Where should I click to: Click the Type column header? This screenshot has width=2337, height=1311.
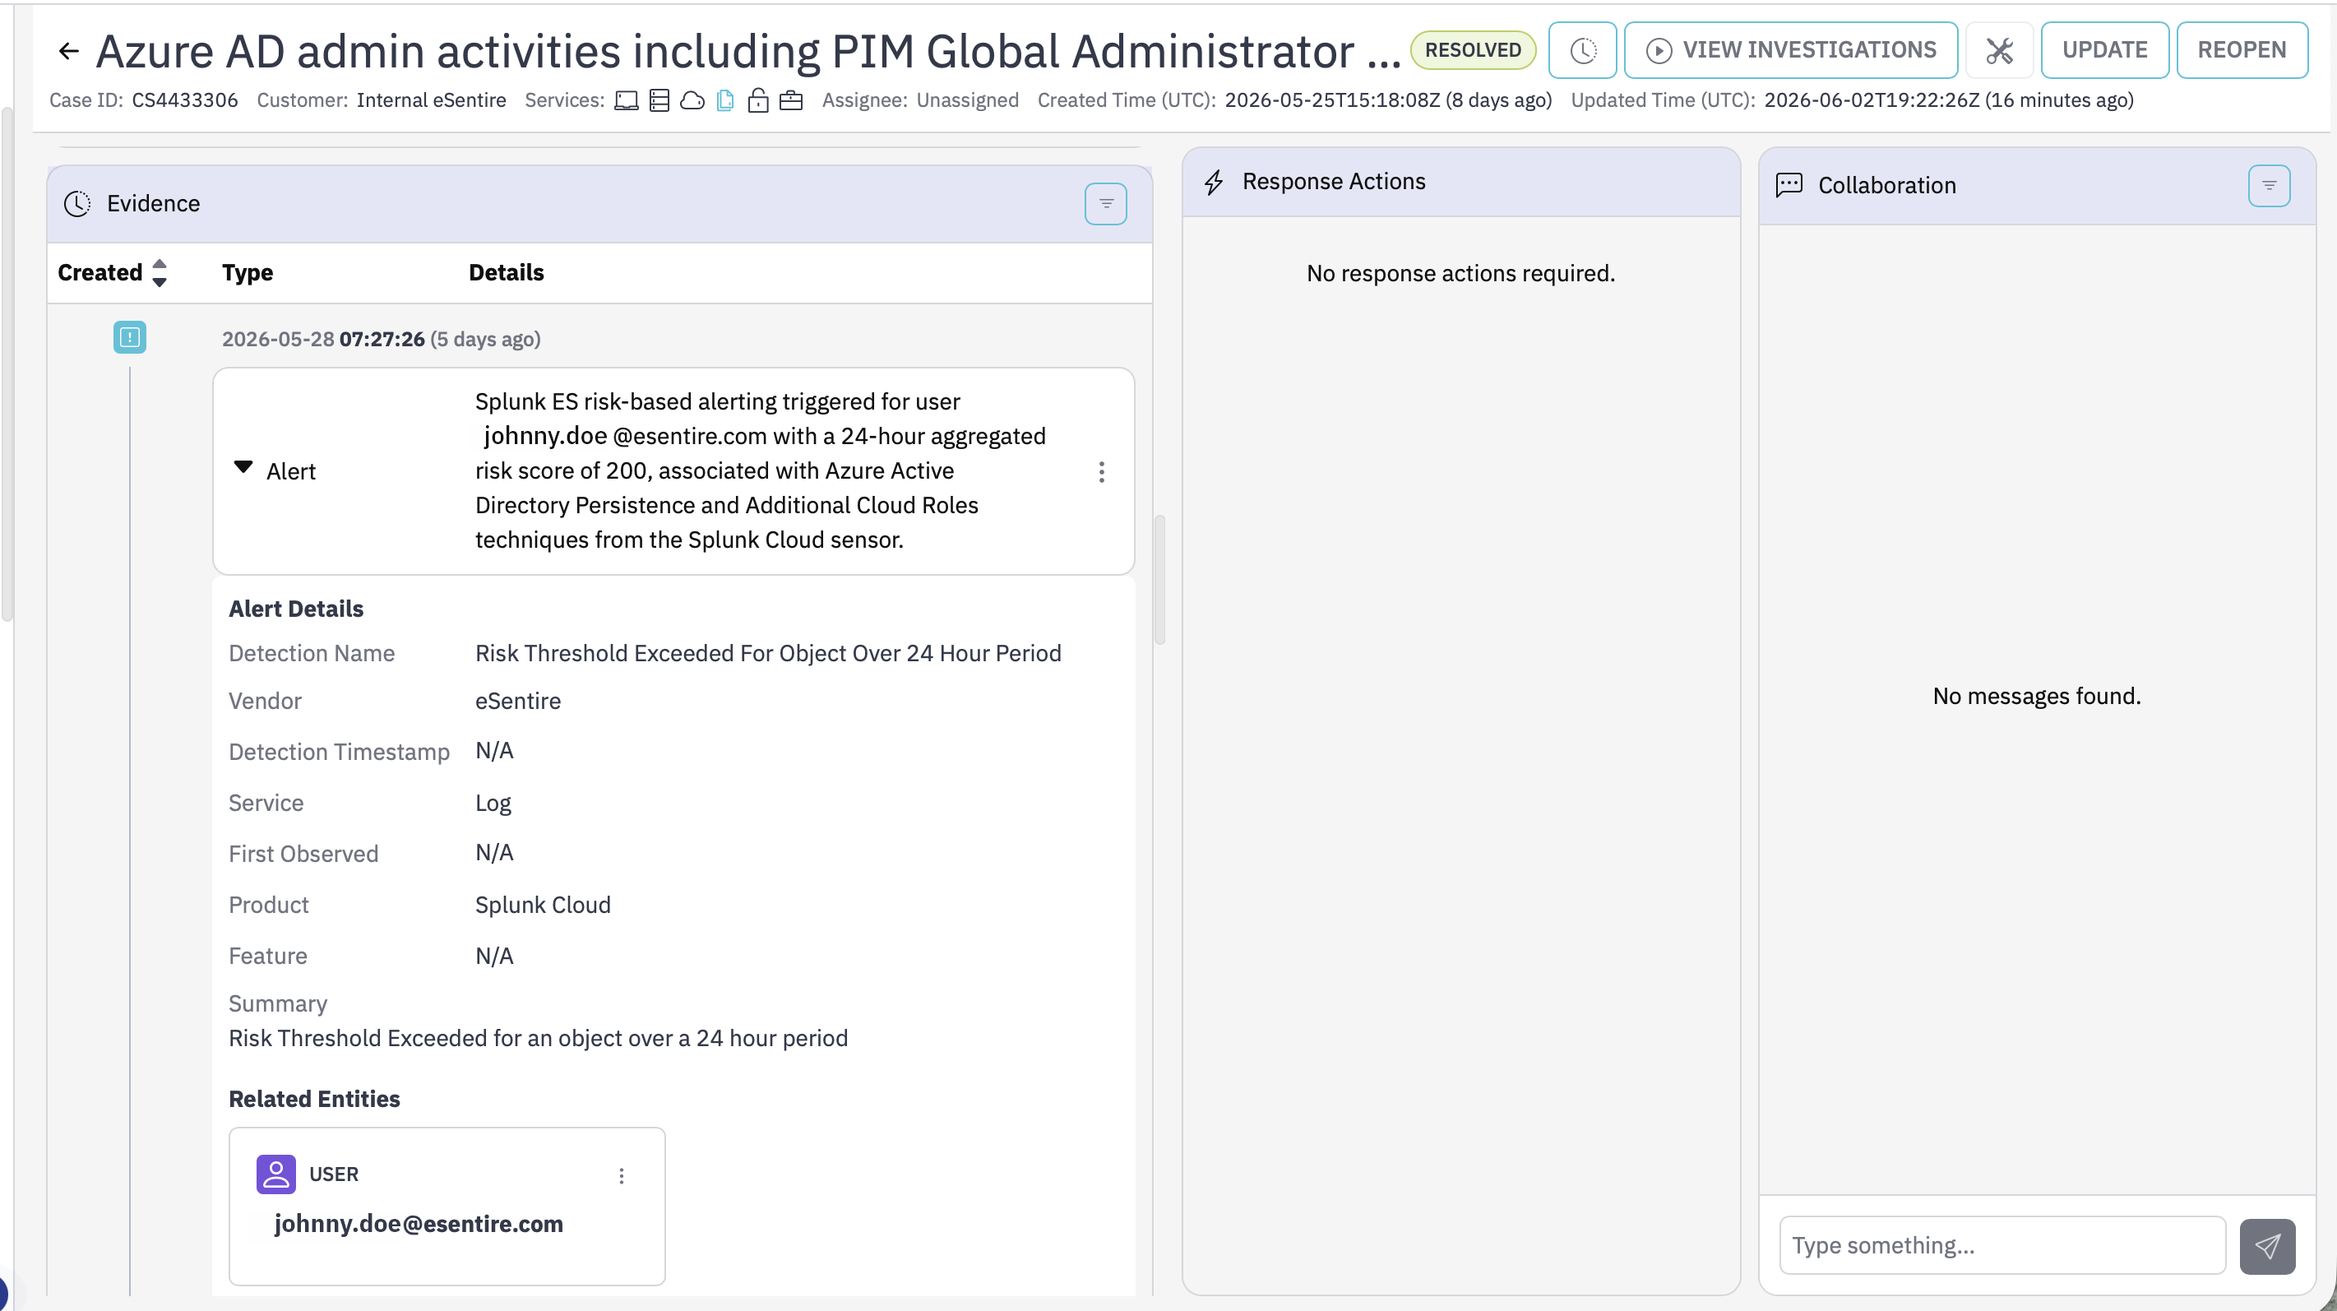click(x=247, y=272)
